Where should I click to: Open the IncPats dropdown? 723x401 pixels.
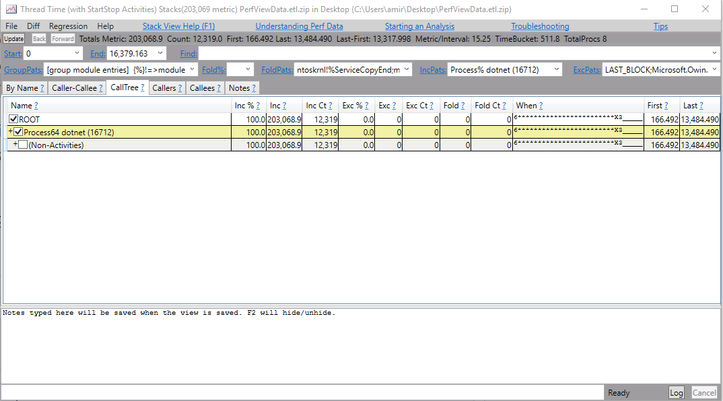tap(557, 69)
